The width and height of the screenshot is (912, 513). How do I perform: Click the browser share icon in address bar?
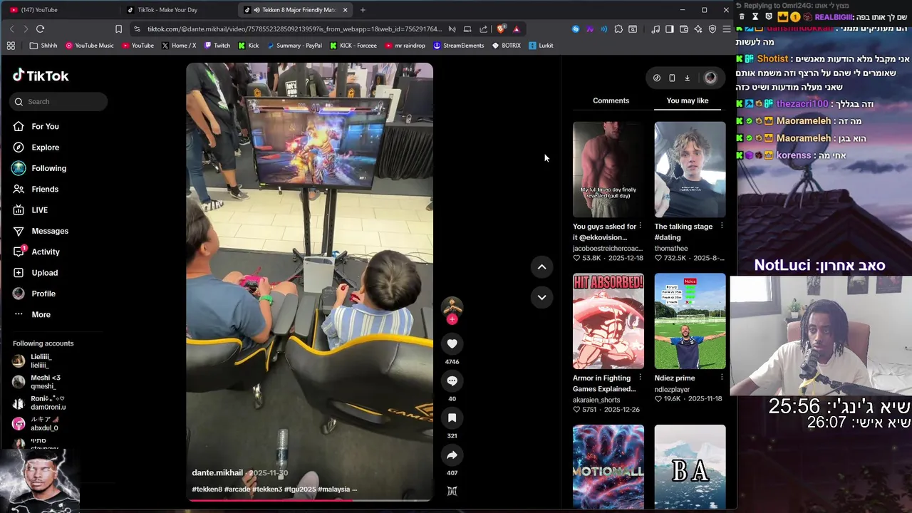point(484,28)
